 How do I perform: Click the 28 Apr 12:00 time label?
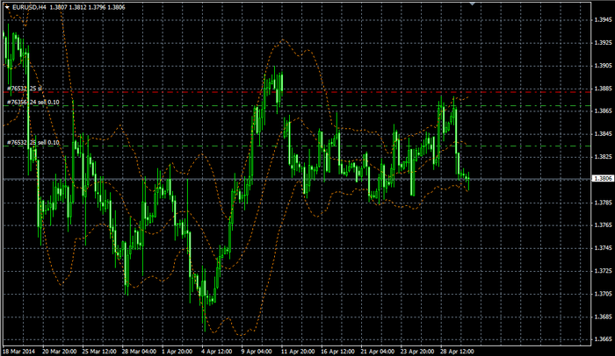click(458, 352)
